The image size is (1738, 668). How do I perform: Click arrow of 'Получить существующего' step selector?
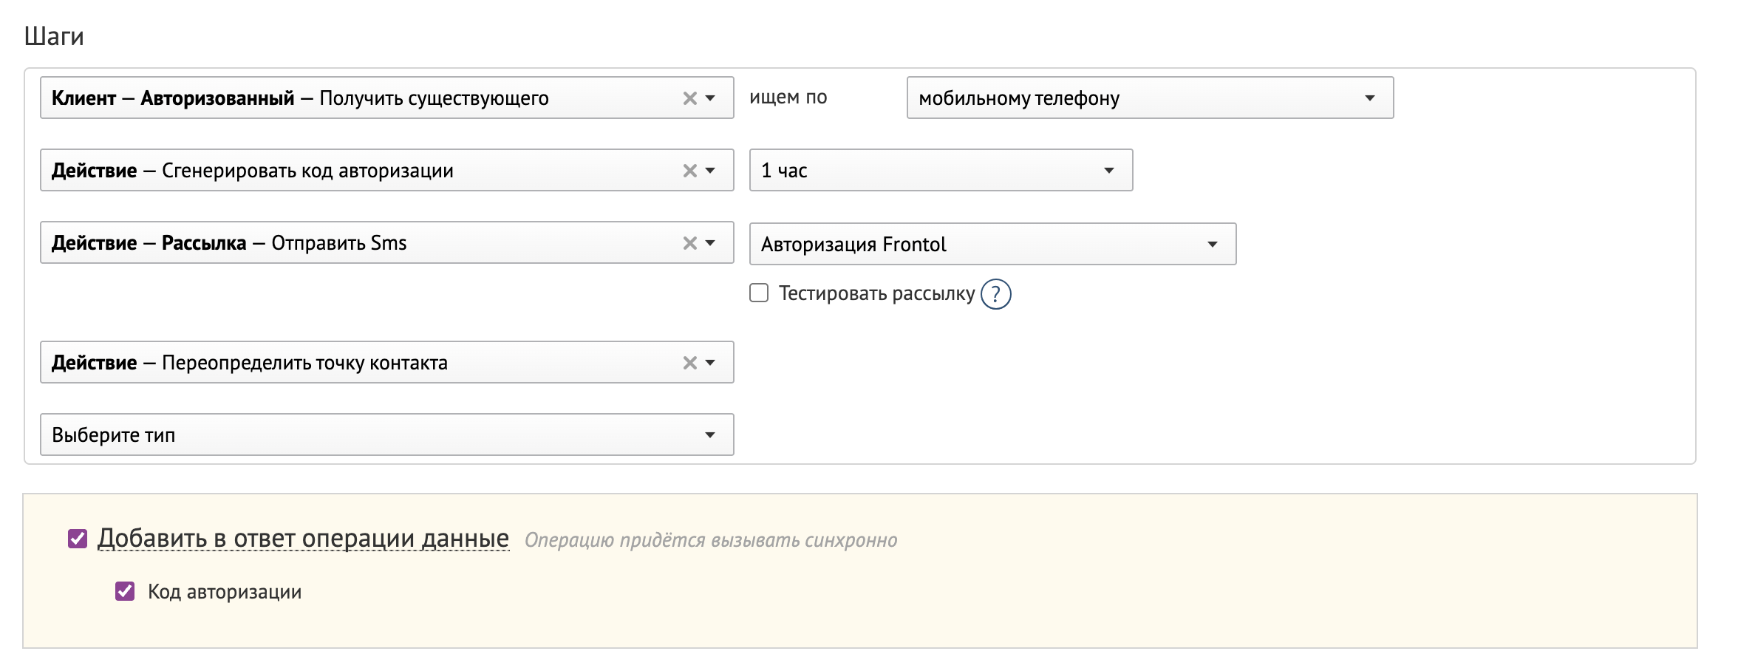[x=710, y=98]
